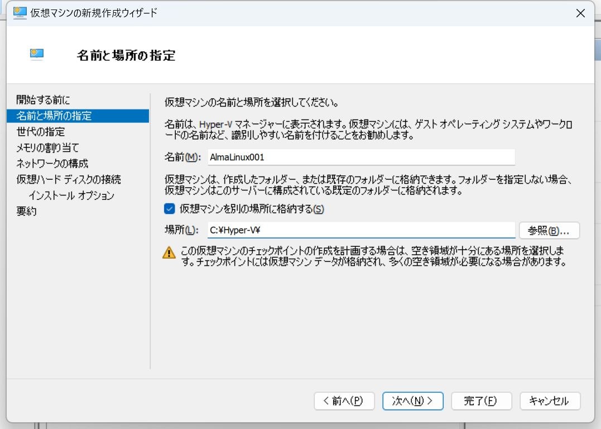
Task: Close the wizard with the X button
Action: click(x=580, y=13)
